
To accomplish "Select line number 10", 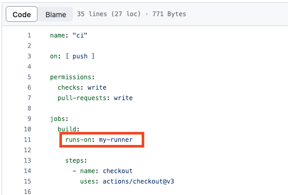I will [x=28, y=129].
